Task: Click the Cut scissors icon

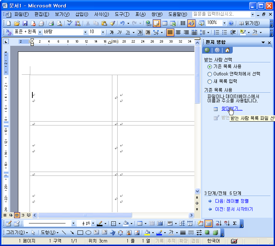Action: coord(88,23)
